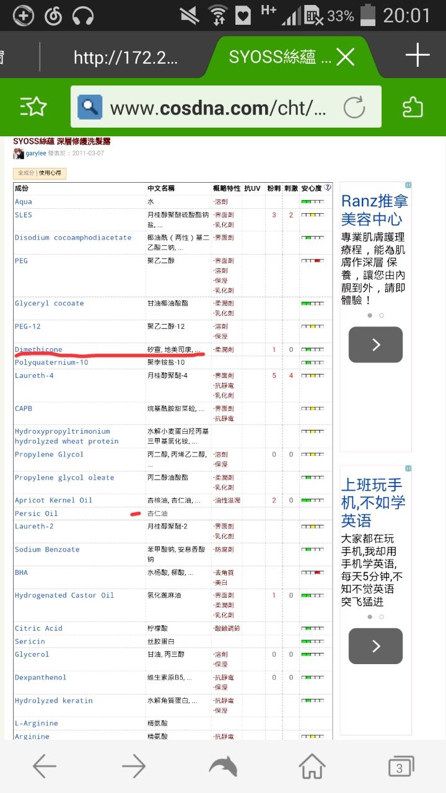
Task: Tap the bookmarks star icon
Action: tap(33, 107)
